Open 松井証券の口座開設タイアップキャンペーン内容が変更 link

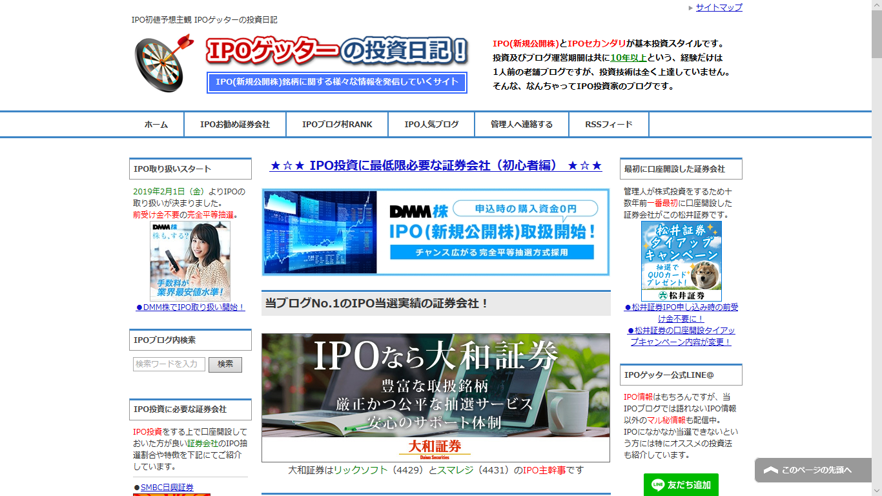point(681,336)
